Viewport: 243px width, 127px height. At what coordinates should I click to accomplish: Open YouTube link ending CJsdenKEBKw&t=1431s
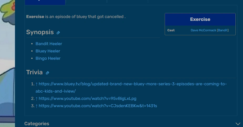tap(98, 106)
